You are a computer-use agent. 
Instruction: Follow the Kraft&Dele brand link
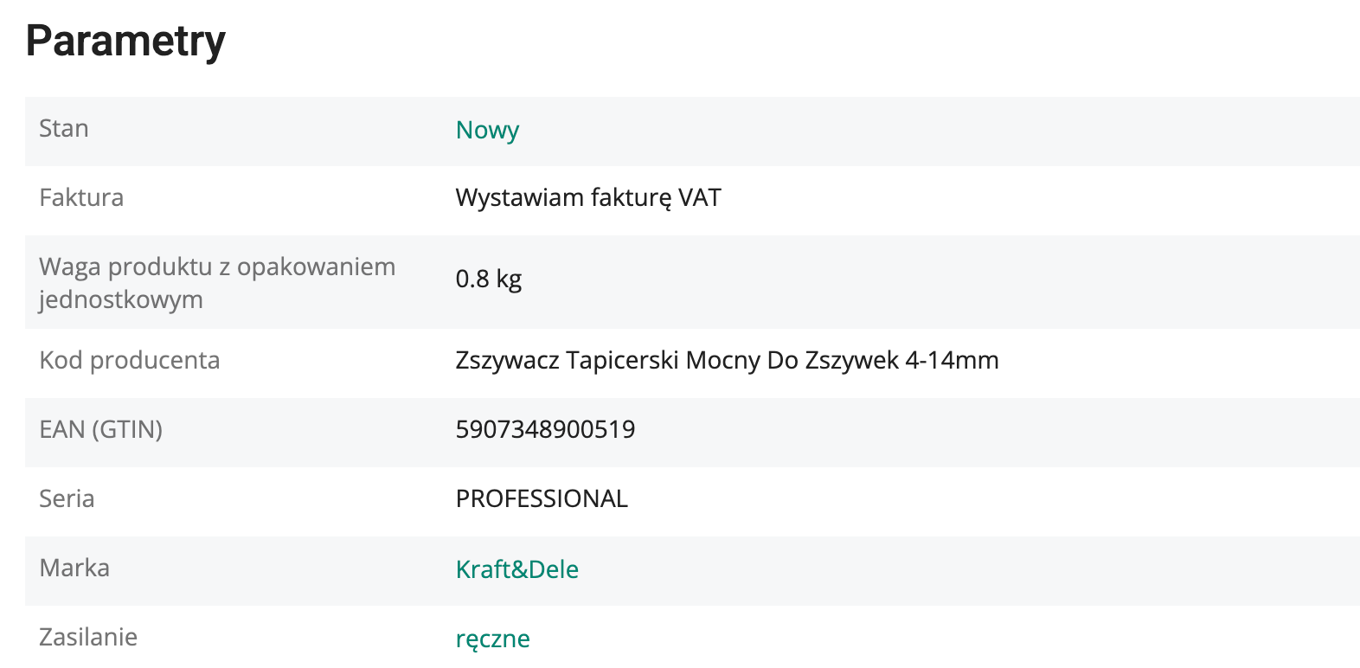(x=517, y=569)
